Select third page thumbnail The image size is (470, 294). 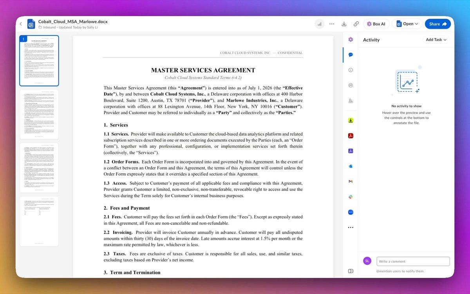39,168
